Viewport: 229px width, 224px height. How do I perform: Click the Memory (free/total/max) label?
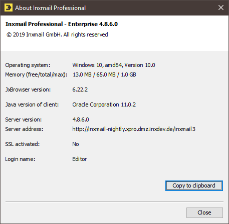pos(36,74)
